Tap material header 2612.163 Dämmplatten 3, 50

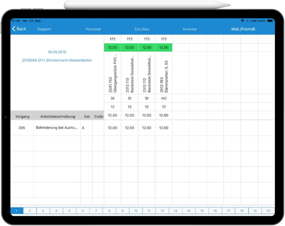[x=164, y=73]
